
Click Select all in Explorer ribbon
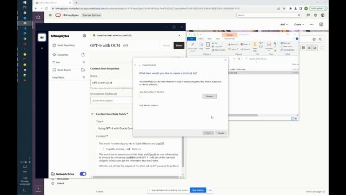click(285, 43)
